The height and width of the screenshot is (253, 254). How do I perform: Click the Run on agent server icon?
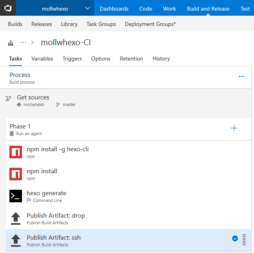point(12,134)
